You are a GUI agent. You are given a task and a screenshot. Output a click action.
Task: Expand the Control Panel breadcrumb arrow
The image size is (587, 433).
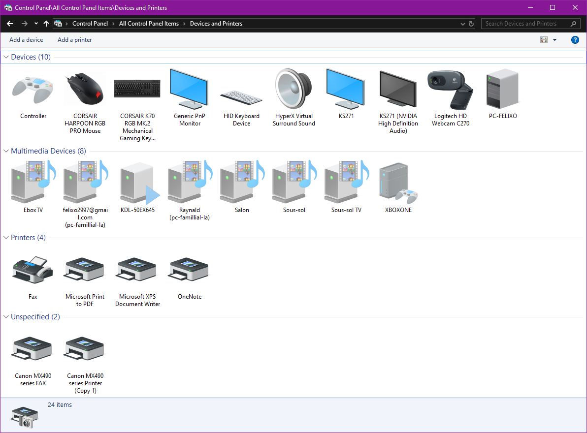[x=113, y=24]
